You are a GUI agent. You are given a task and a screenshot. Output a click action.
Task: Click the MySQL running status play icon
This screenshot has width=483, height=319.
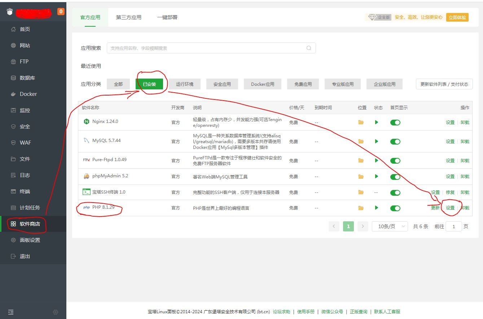click(x=377, y=141)
